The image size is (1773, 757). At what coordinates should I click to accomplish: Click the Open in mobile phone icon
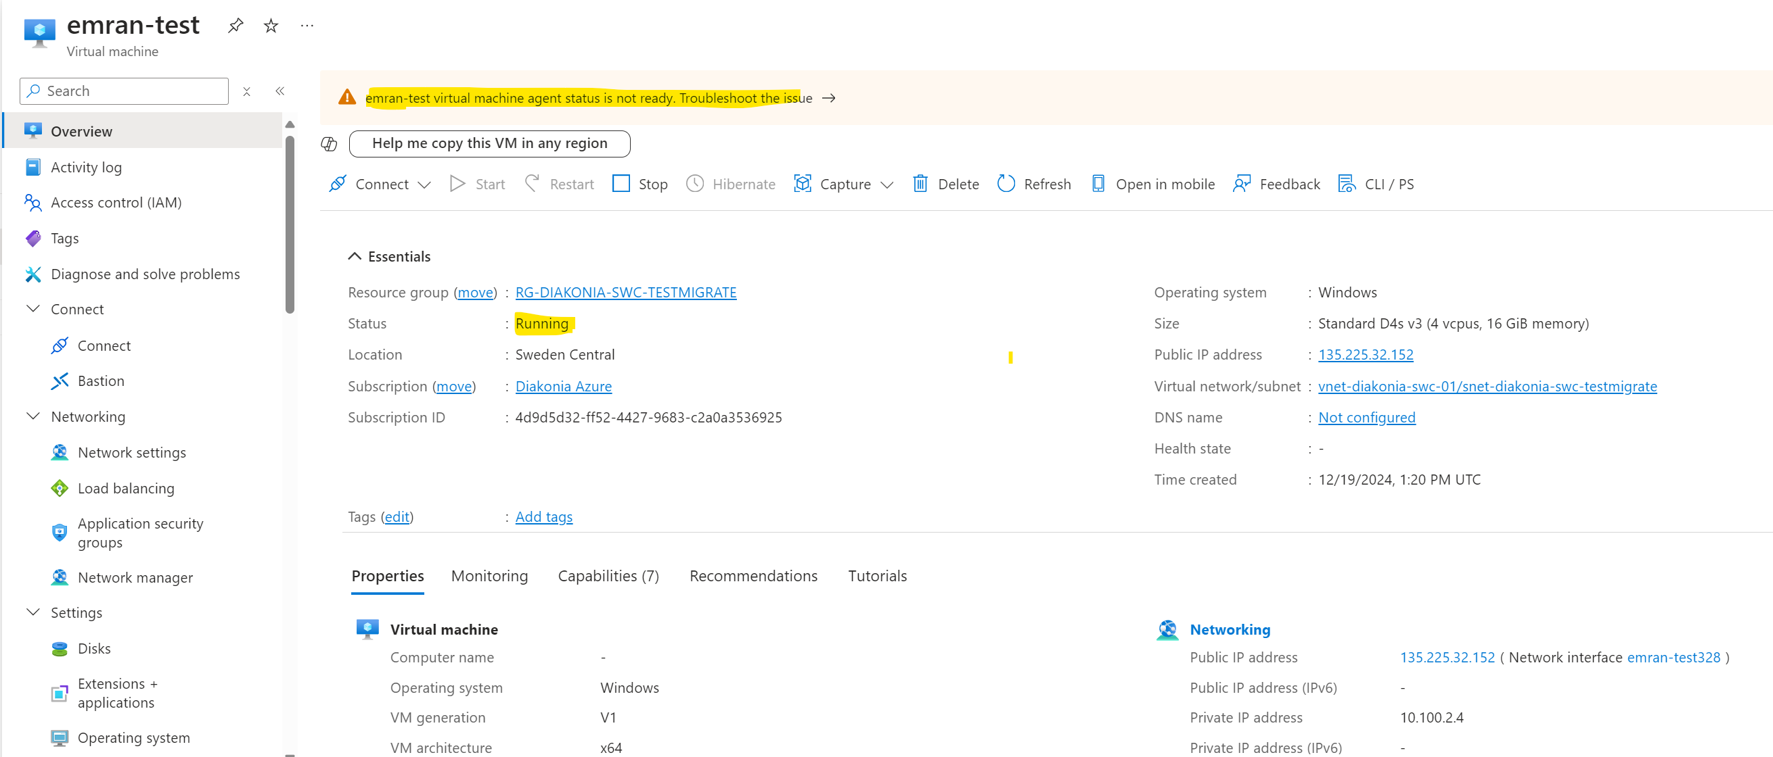[1098, 184]
